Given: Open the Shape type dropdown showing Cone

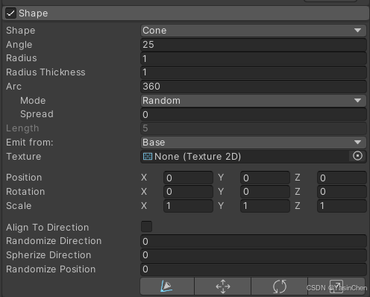Looking at the screenshot, I should 254,31.
